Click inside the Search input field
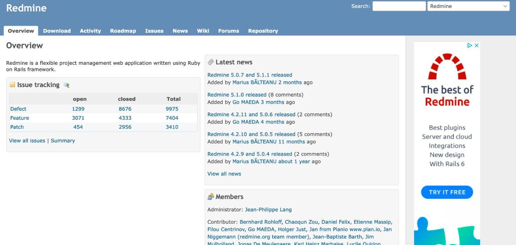This screenshot has width=516, height=245. coord(399,6)
